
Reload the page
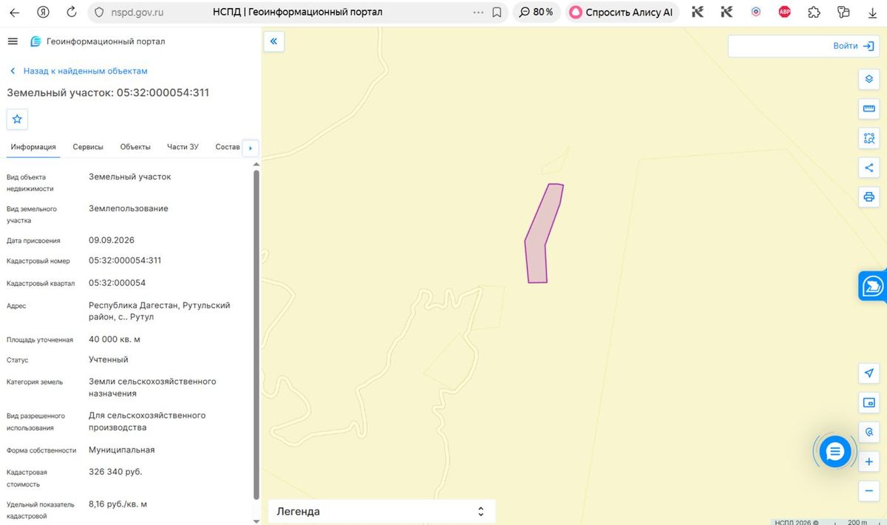(x=71, y=12)
